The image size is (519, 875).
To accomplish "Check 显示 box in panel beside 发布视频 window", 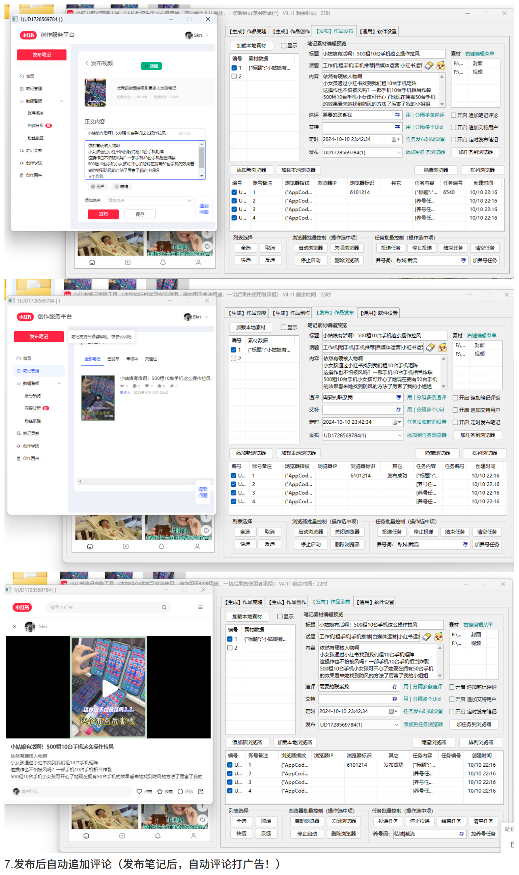I will (x=283, y=46).
